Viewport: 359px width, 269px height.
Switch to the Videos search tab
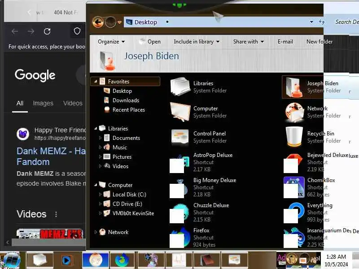[73, 103]
